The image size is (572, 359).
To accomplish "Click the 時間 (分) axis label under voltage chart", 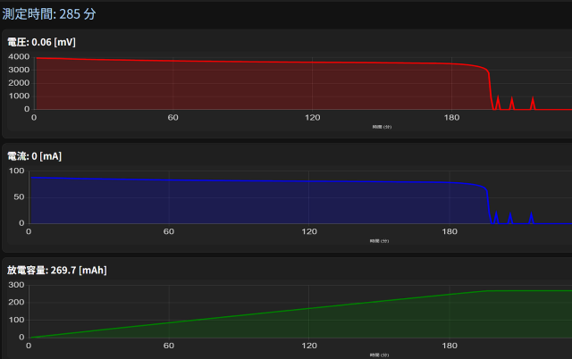I will pos(382,127).
